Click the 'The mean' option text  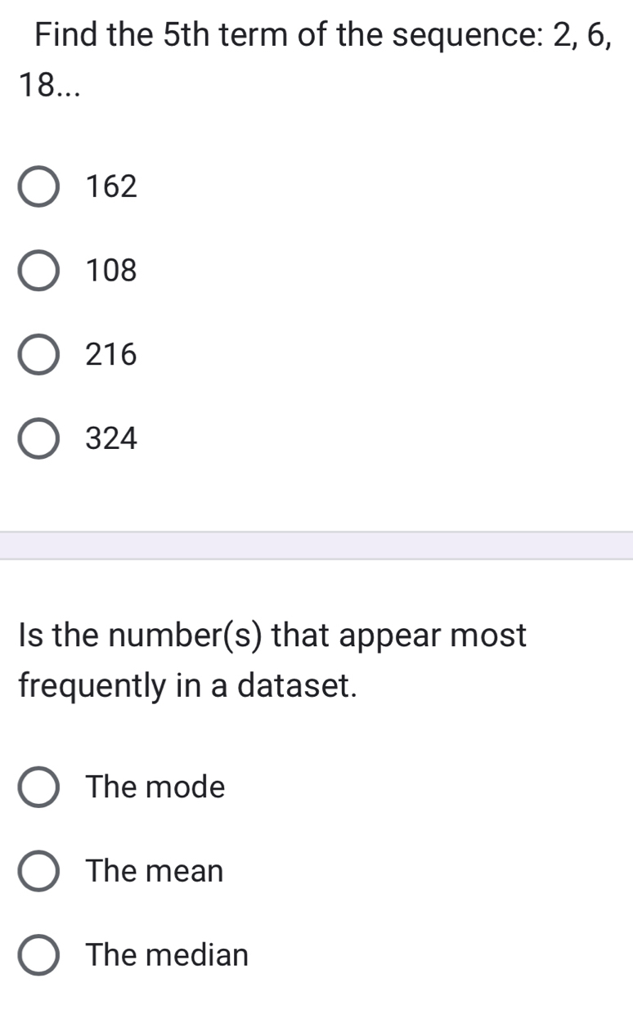155,871
